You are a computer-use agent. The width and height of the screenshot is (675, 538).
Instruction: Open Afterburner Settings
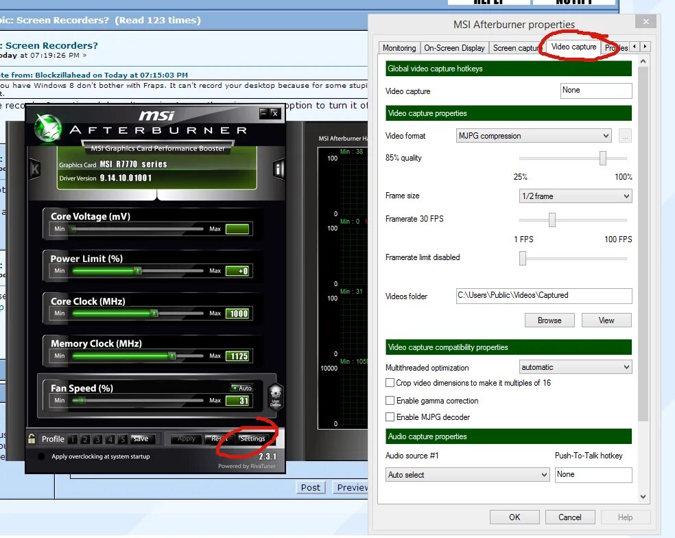pyautogui.click(x=252, y=439)
